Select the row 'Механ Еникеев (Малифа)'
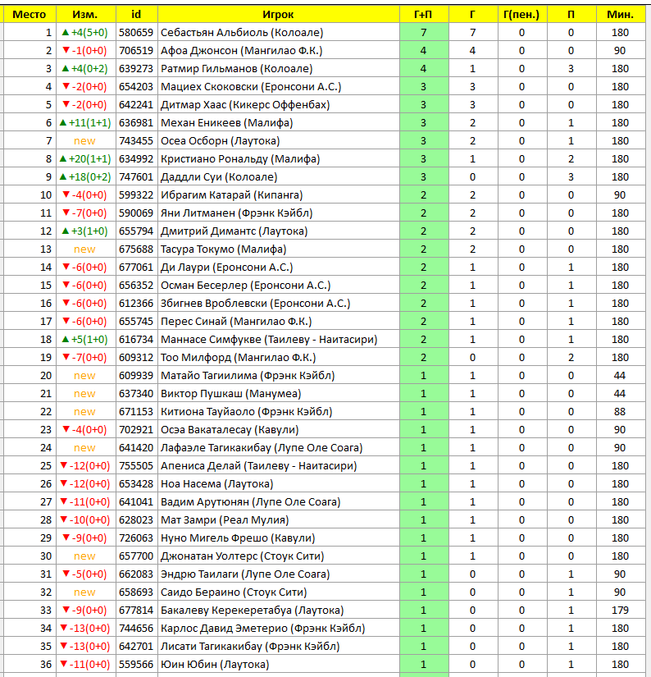Screen dimensions: 651x677 click(325, 123)
